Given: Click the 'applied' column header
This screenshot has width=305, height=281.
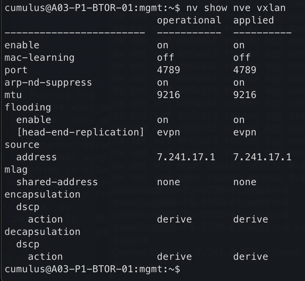Looking at the screenshot, I should [253, 20].
